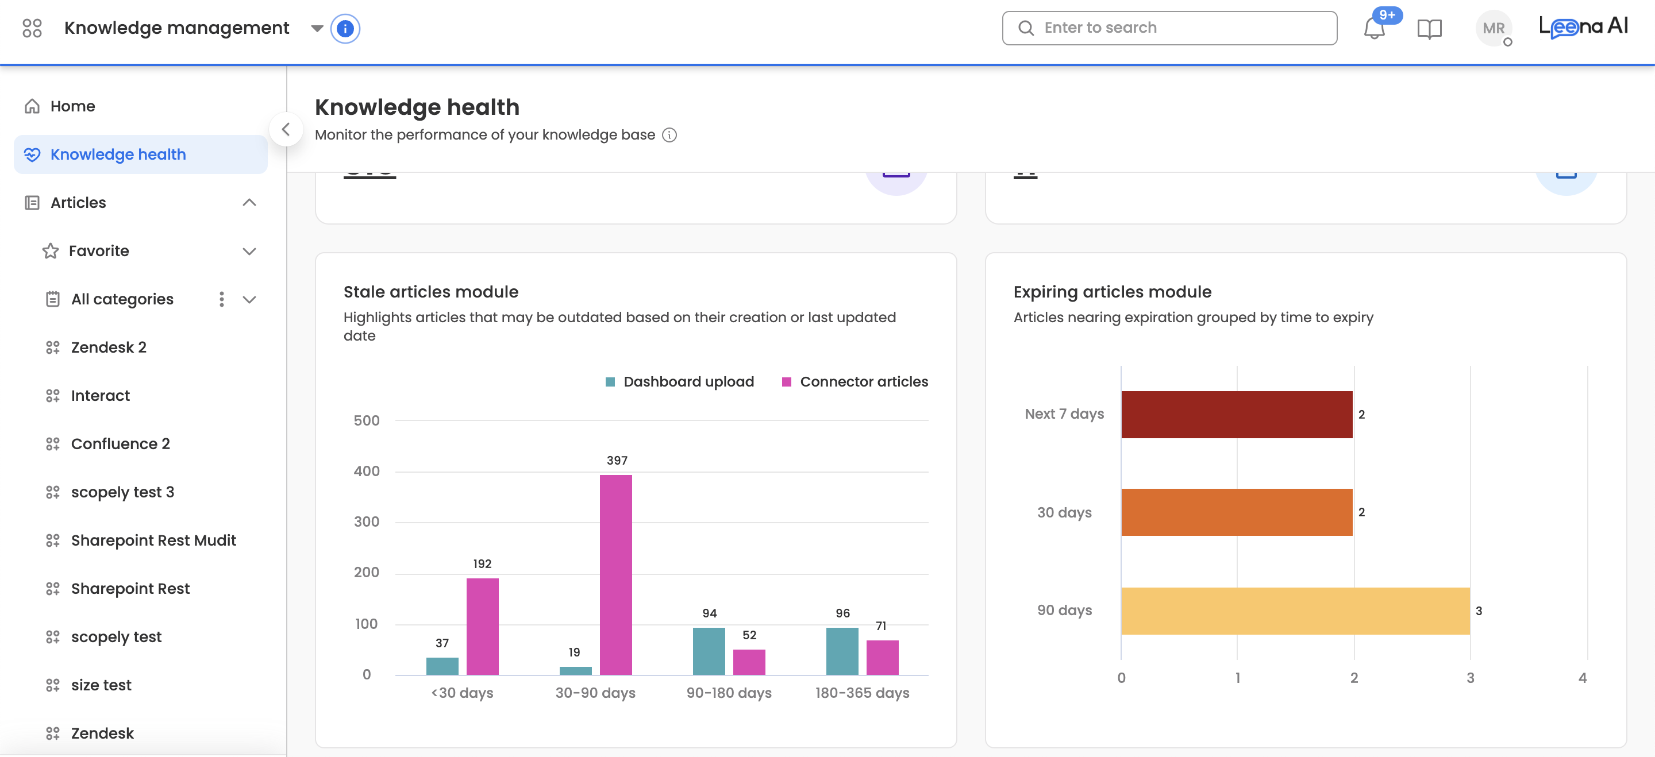
Task: Click the 397 connector bar for 30-90 days
Action: (615, 575)
